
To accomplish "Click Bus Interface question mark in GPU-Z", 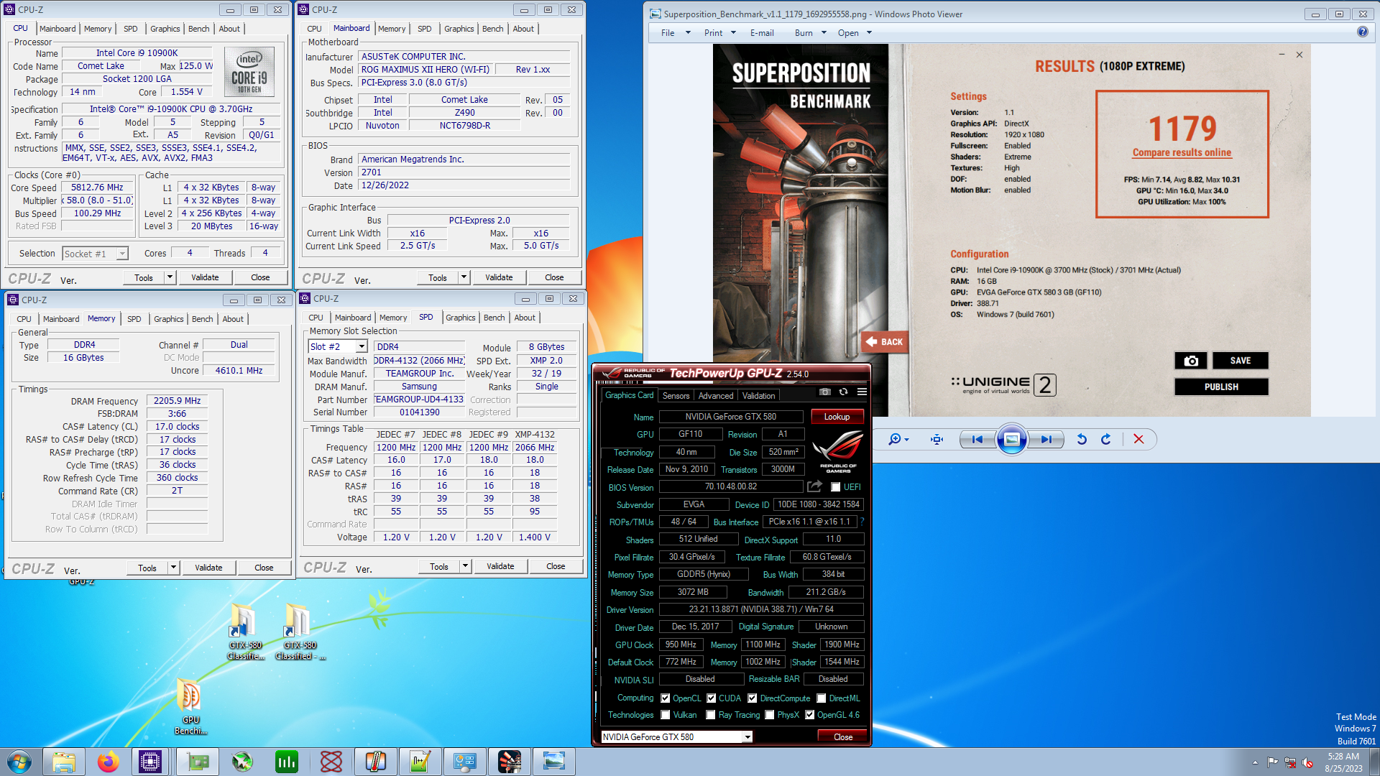I will point(862,522).
